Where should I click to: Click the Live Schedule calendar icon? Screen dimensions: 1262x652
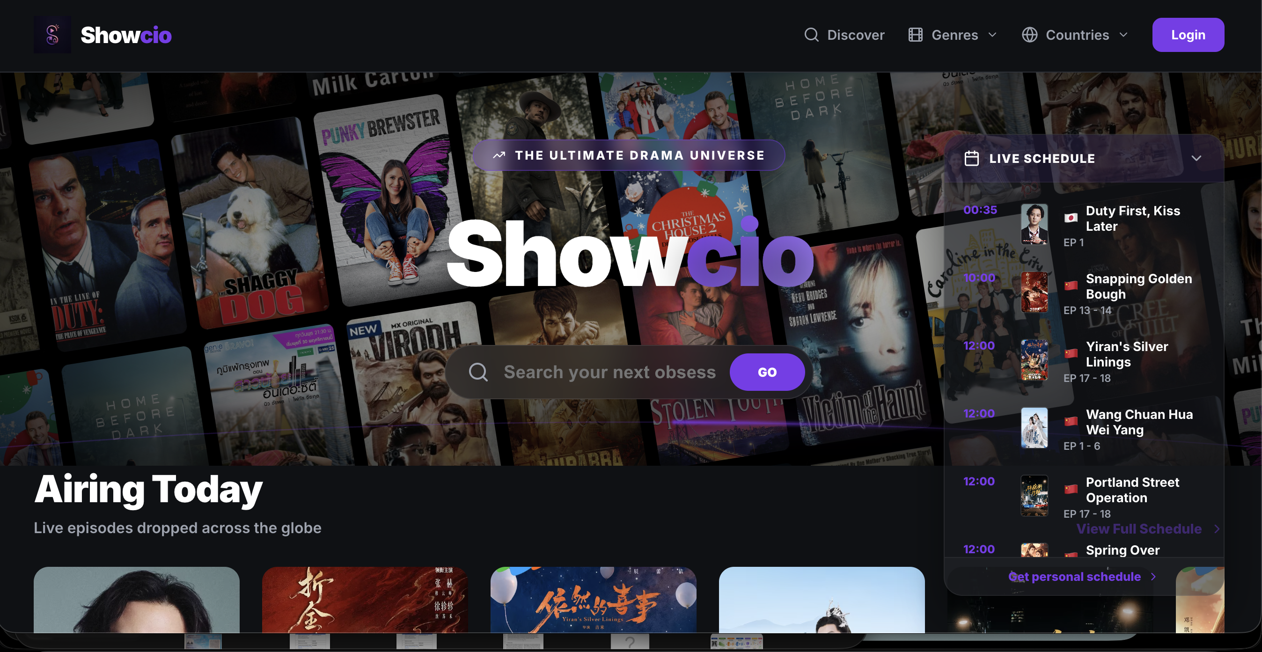971,158
